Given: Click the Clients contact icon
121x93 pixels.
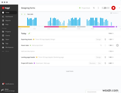Looking at the screenshot, I should [3, 35].
